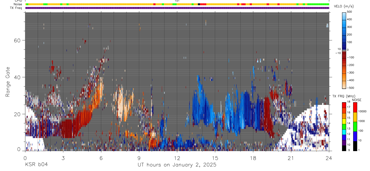Image resolution: width=370 pixels, height=171 pixels.
Task: Click the 9 hour tick on the UT axis
Action: pos(139,158)
